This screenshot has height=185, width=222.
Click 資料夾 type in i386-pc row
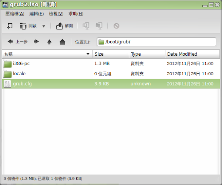tap(137, 64)
